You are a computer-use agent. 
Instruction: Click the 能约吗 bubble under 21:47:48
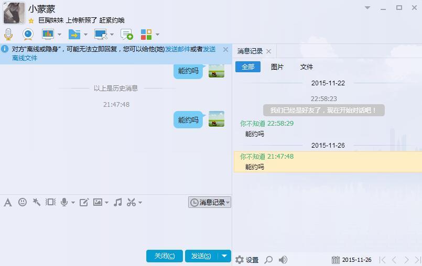[x=188, y=120]
